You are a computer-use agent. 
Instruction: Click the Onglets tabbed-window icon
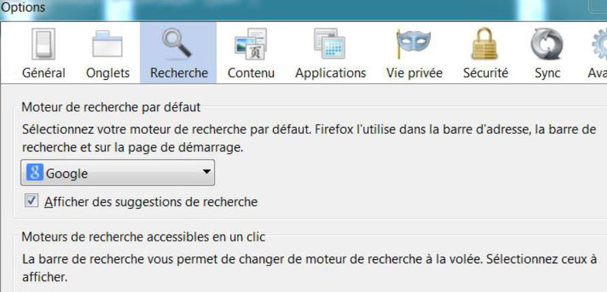coord(108,46)
